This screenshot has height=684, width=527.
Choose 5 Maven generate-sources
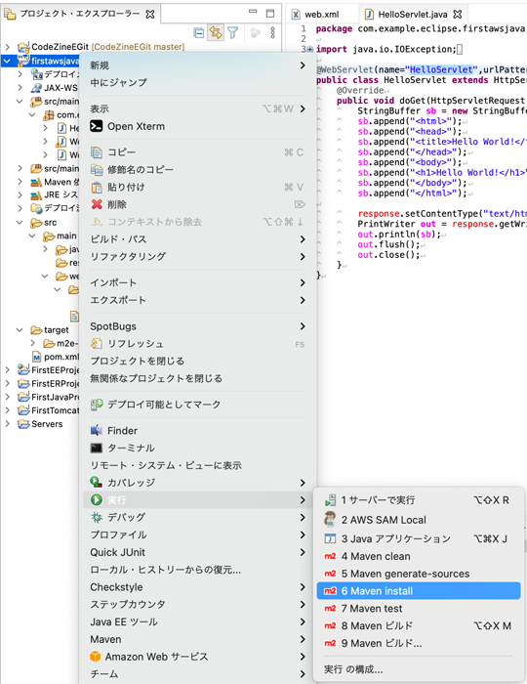pyautogui.click(x=419, y=574)
